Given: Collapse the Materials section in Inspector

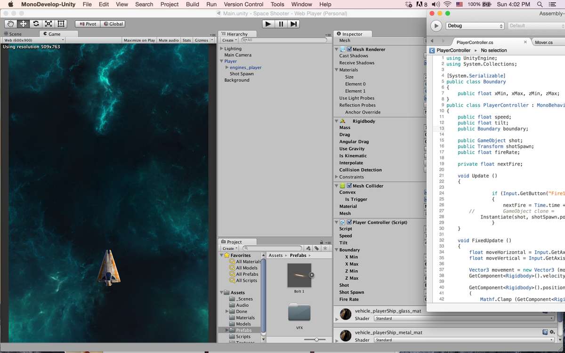Looking at the screenshot, I should point(336,70).
